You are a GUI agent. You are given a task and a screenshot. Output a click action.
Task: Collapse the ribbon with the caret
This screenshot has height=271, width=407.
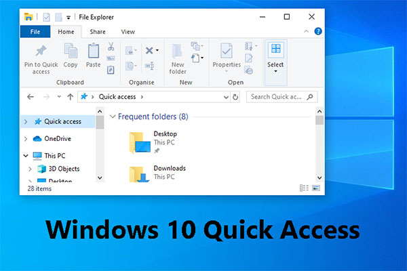[x=307, y=31]
